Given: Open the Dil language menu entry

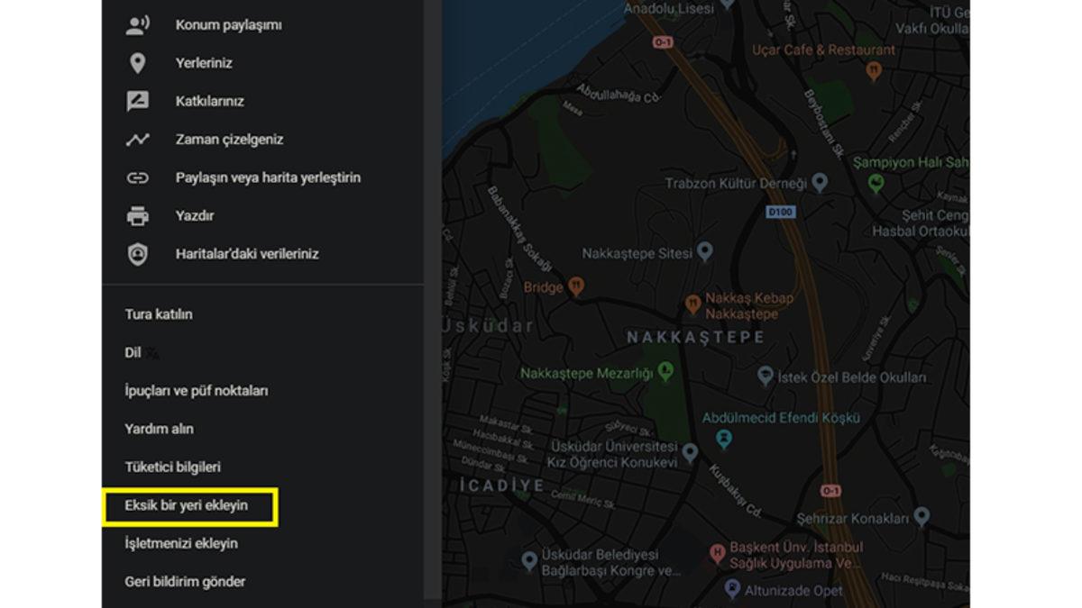Looking at the screenshot, I should pyautogui.click(x=132, y=352).
